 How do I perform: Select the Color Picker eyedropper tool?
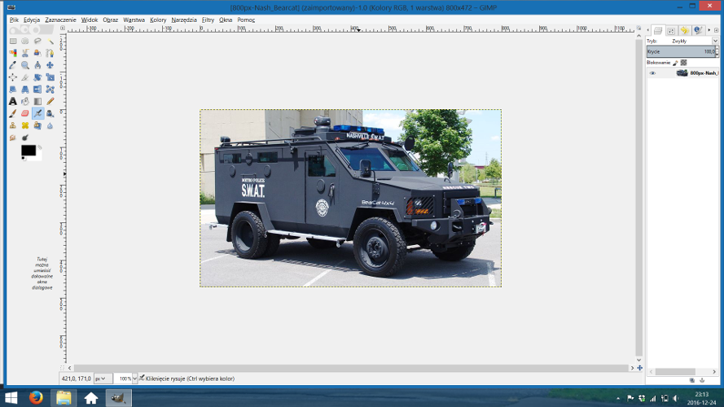click(13, 65)
